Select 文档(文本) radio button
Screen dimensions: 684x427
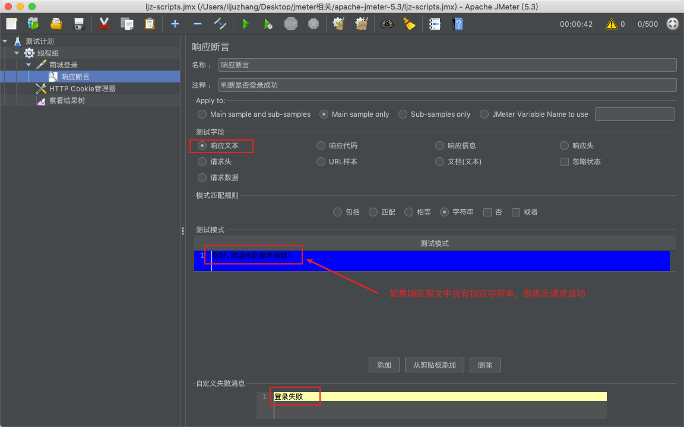point(440,162)
